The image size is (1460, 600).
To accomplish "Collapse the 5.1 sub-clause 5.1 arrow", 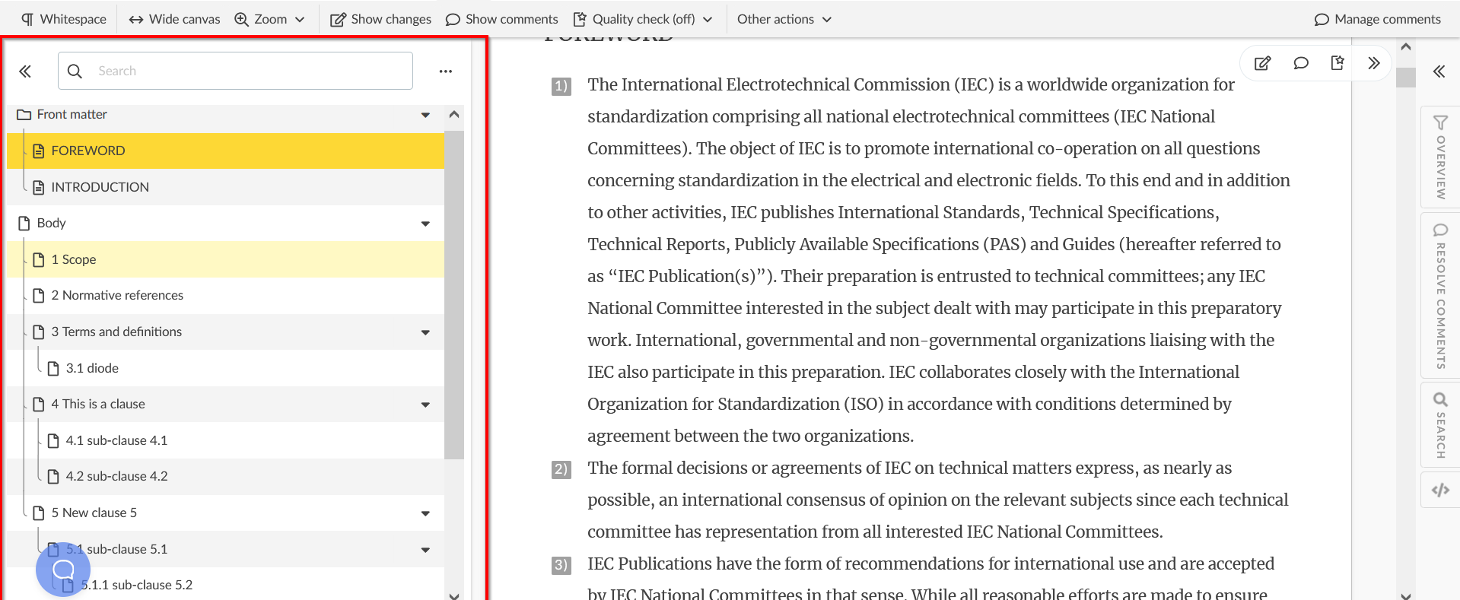I will point(425,550).
